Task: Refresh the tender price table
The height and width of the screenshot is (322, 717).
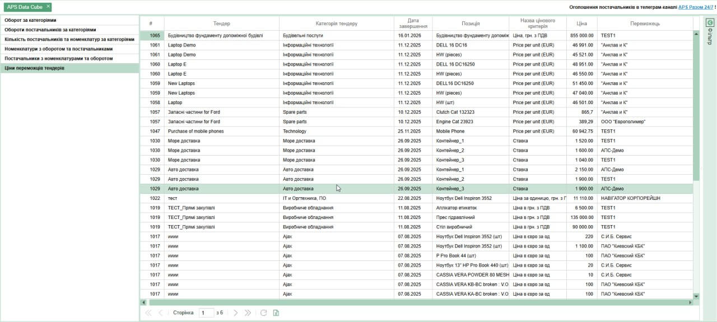Action: (263, 313)
